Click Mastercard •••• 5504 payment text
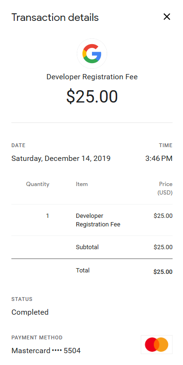 point(46,351)
